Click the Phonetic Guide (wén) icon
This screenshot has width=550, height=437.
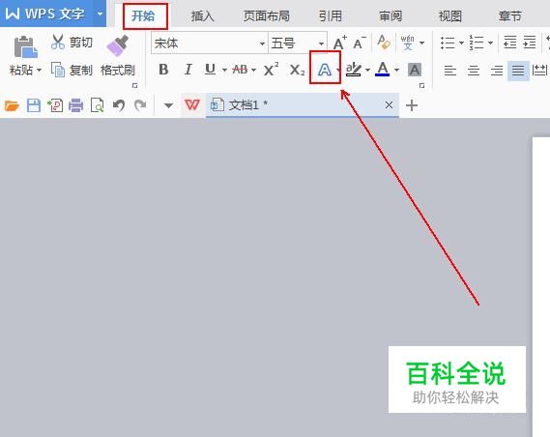tap(408, 43)
